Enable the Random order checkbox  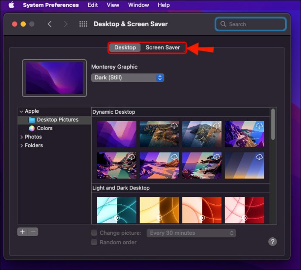94,242
